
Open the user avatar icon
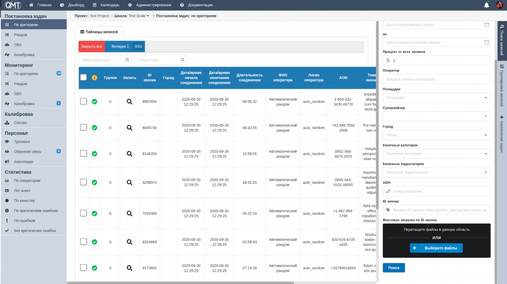[499, 5]
